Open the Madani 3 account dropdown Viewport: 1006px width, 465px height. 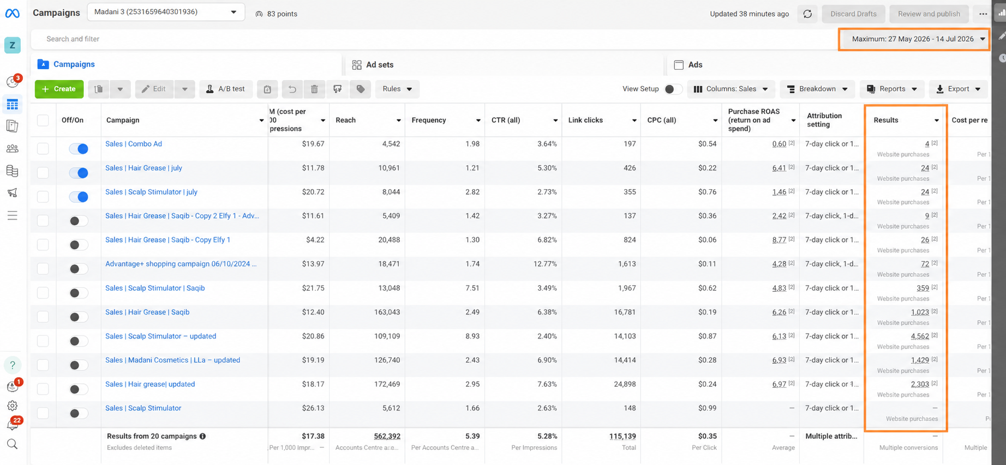(166, 12)
